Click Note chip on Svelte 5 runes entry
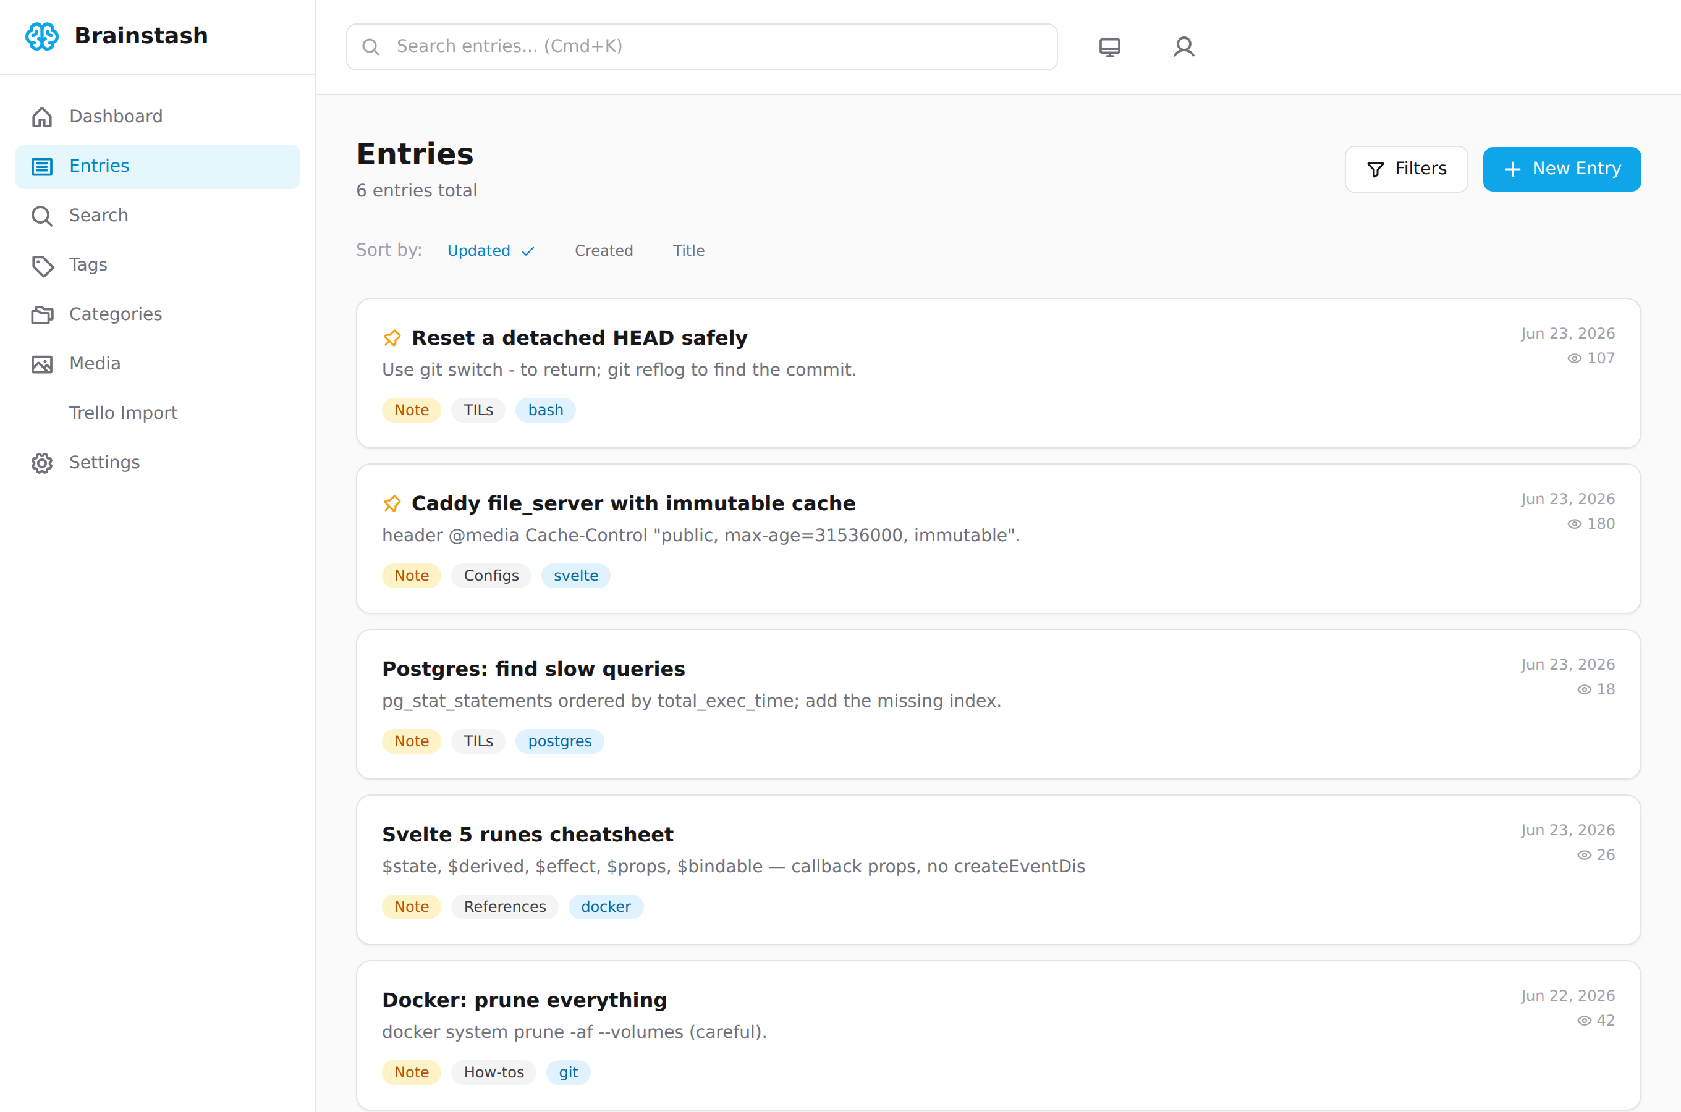This screenshot has height=1112, width=1681. pyautogui.click(x=412, y=907)
